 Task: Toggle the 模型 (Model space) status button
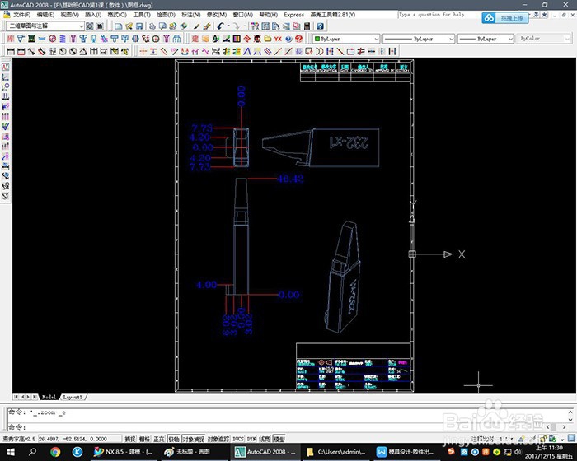279,439
